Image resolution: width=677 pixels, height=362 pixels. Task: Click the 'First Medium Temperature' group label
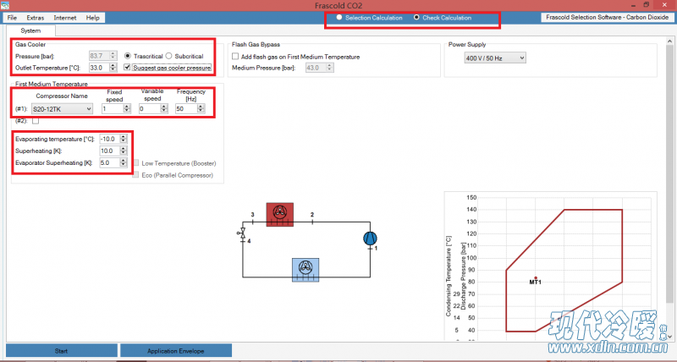point(52,84)
